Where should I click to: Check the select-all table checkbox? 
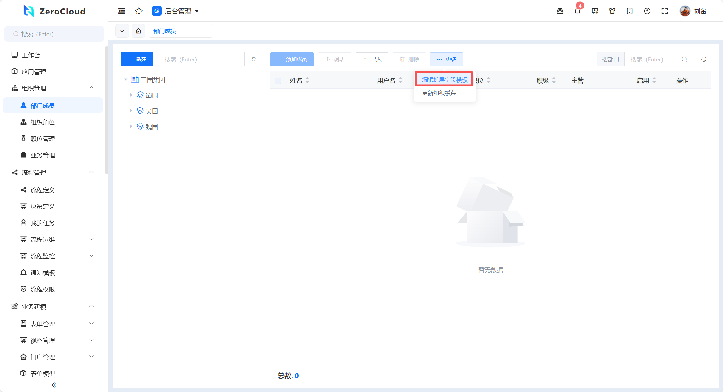point(278,81)
